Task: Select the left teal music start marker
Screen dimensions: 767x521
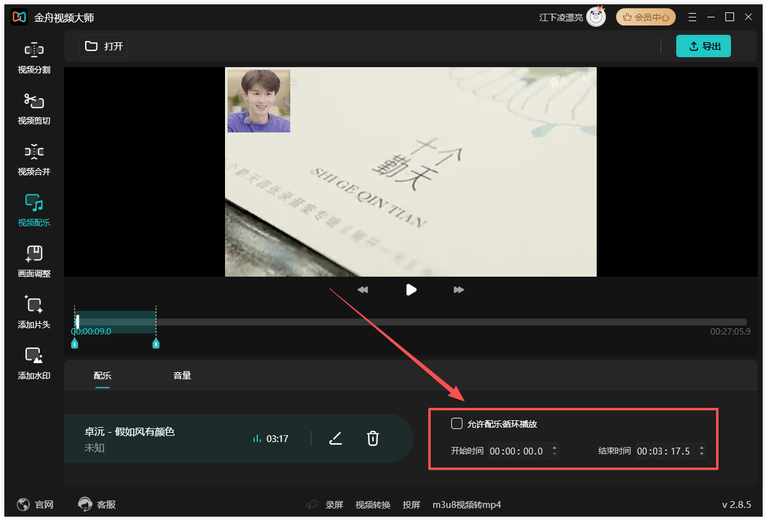Action: pos(75,343)
